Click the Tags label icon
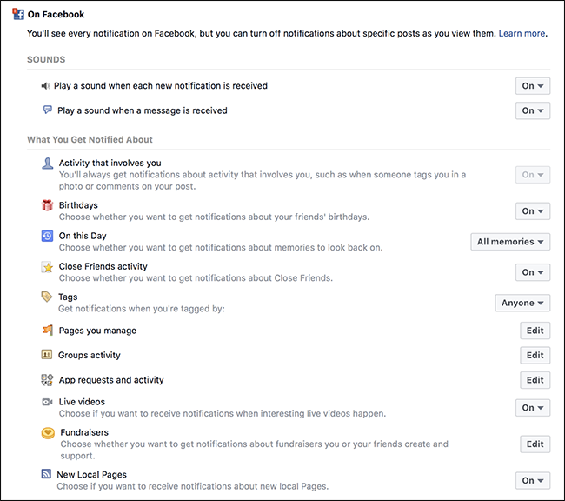 (47, 297)
